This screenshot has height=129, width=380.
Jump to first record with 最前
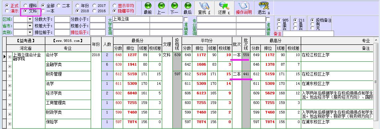pyautogui.click(x=148, y=8)
